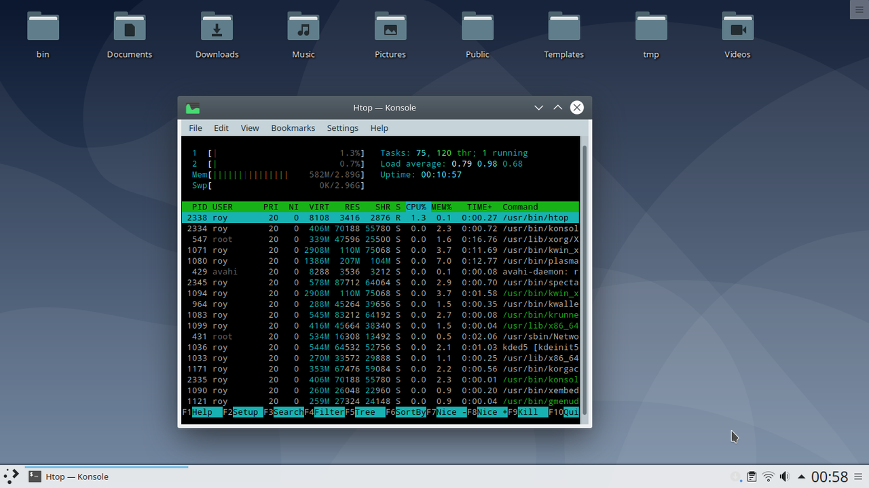The height and width of the screenshot is (488, 869).
Task: Open the Bookmarks menu
Action: pyautogui.click(x=293, y=128)
